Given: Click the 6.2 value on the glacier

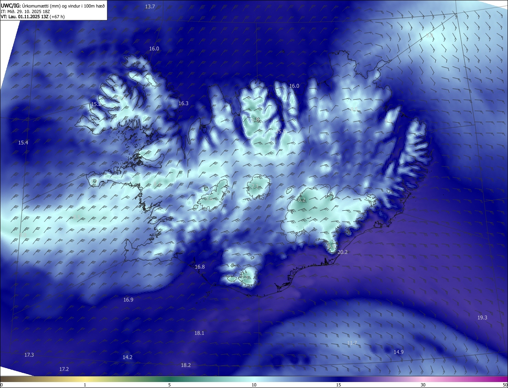Looking at the screenshot, I should tap(302, 200).
